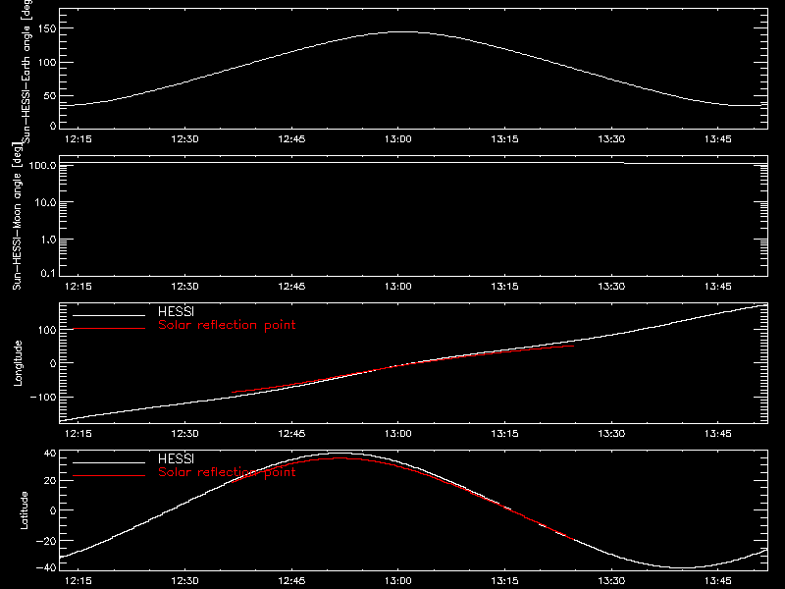Click the 20 tick label on Latitude axis

[50, 481]
